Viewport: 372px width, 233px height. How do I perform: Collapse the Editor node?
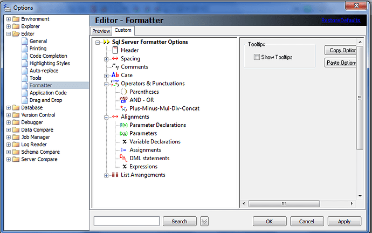pos(9,33)
